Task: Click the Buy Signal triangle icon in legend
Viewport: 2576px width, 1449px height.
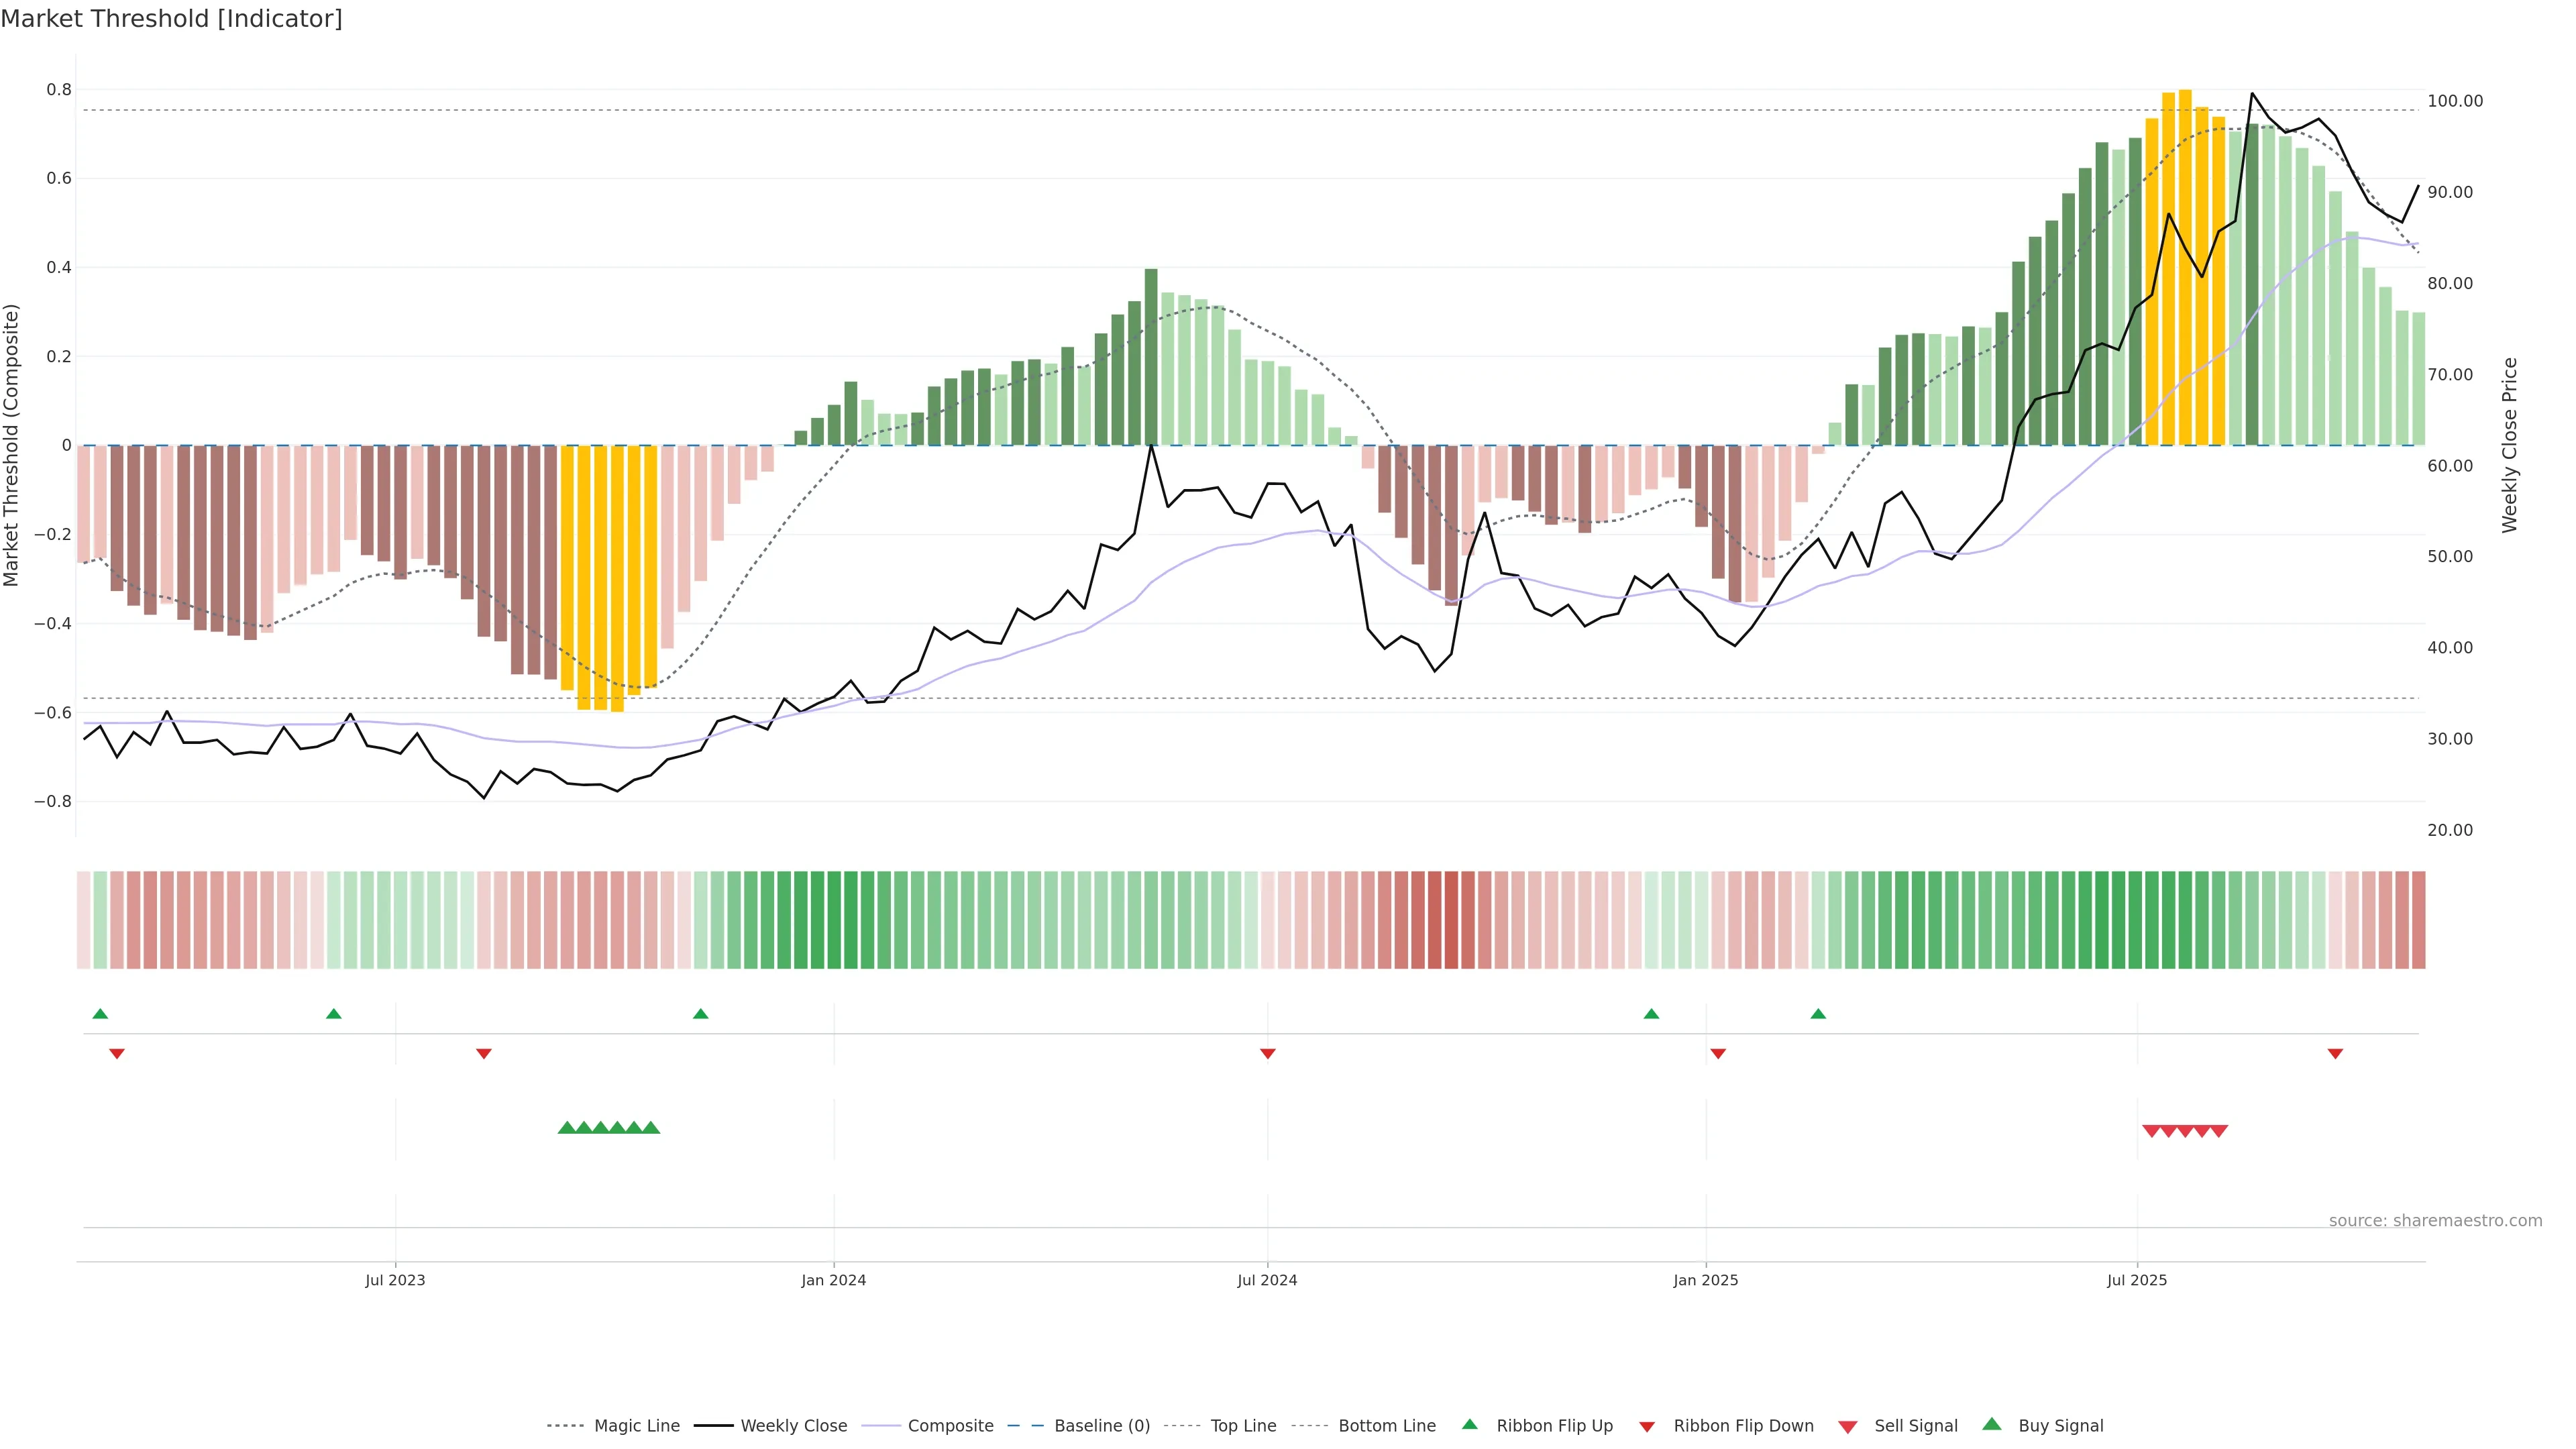Action: [1992, 1425]
